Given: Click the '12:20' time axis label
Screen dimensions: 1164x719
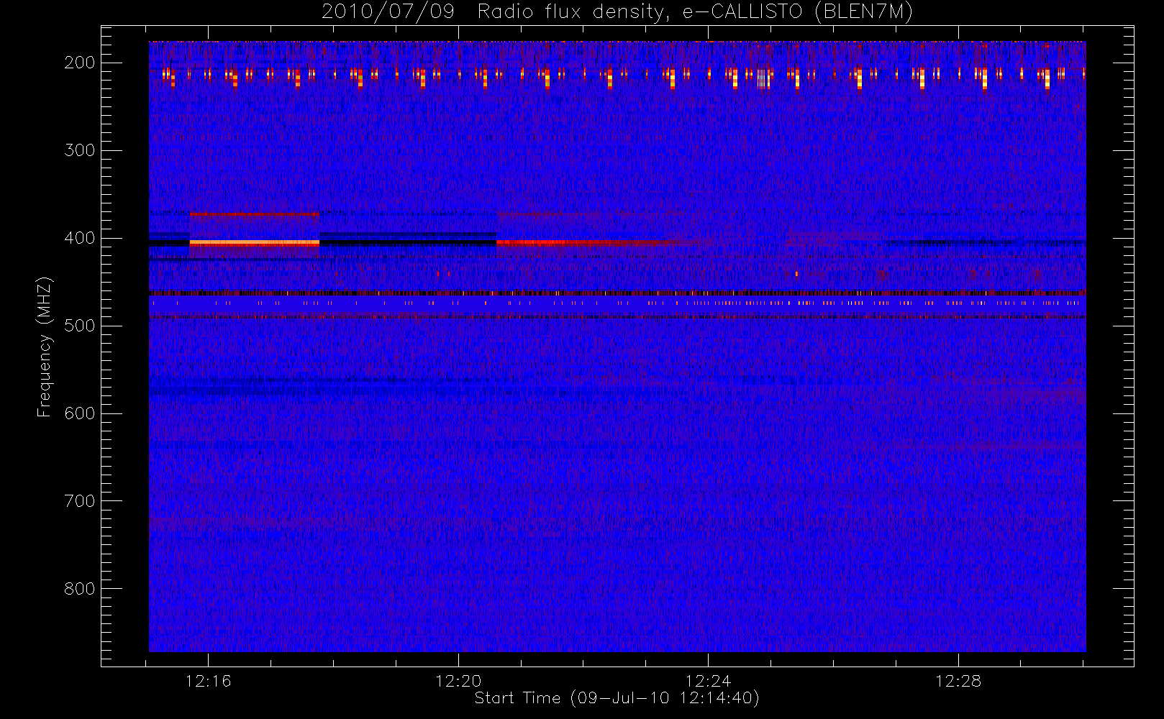Looking at the screenshot, I should [458, 681].
